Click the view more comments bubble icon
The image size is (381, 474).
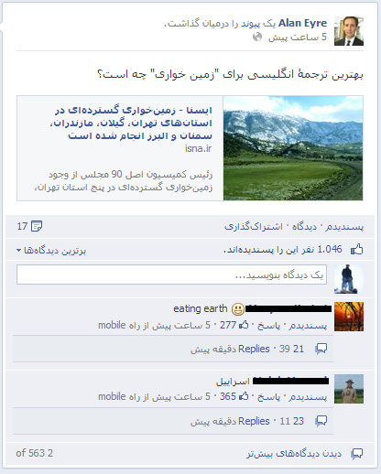(357, 454)
